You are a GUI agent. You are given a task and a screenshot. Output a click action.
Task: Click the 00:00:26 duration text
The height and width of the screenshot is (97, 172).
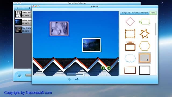[26, 16]
